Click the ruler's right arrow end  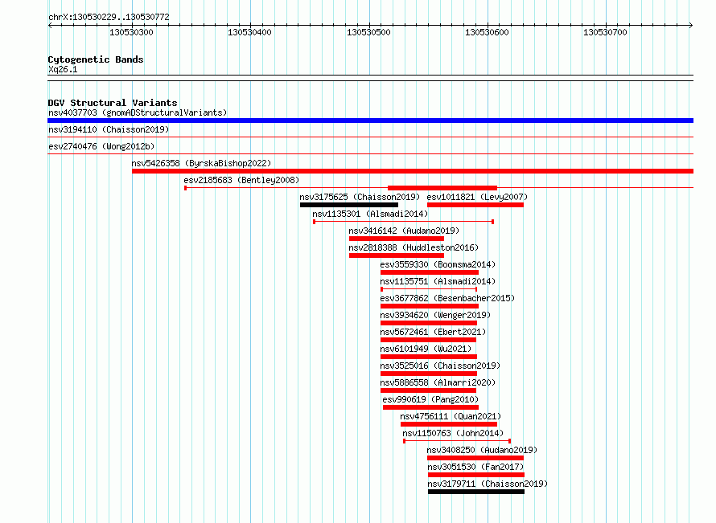pyautogui.click(x=691, y=26)
